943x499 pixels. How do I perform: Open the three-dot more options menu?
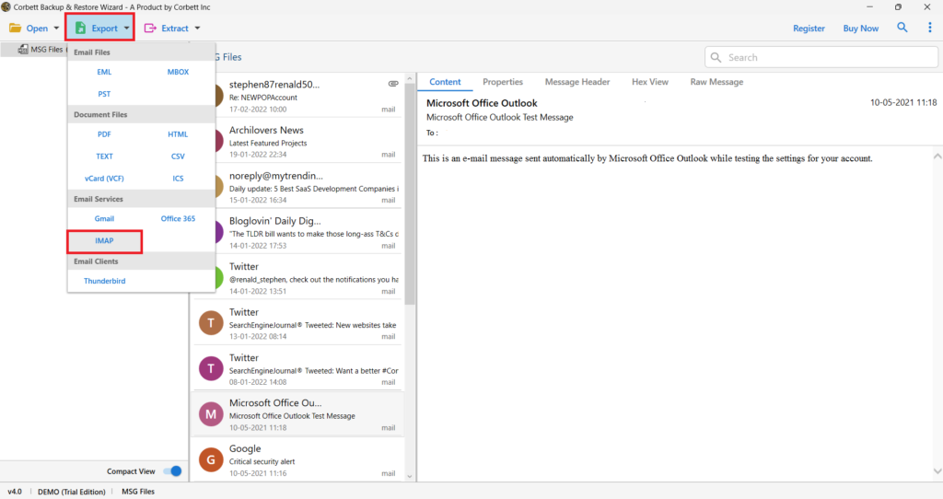pos(930,28)
